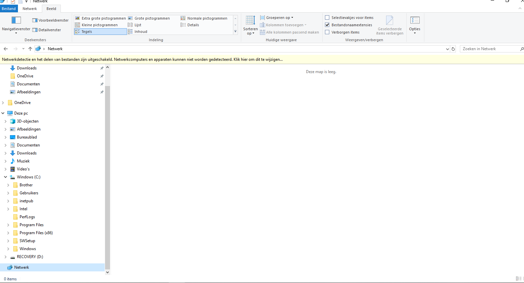Screen dimensions: 524x283
Task: Click refresh icon beside address bar
Action: click(x=453, y=49)
